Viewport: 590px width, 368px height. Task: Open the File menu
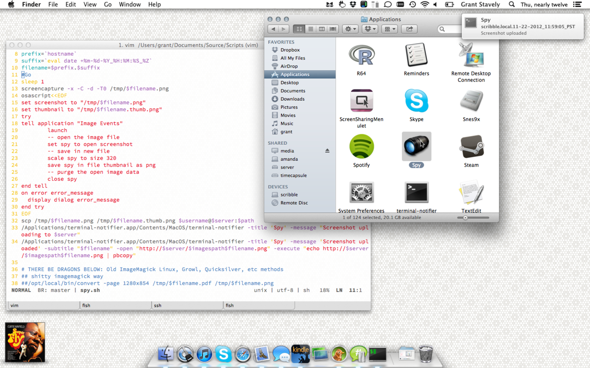pos(53,5)
